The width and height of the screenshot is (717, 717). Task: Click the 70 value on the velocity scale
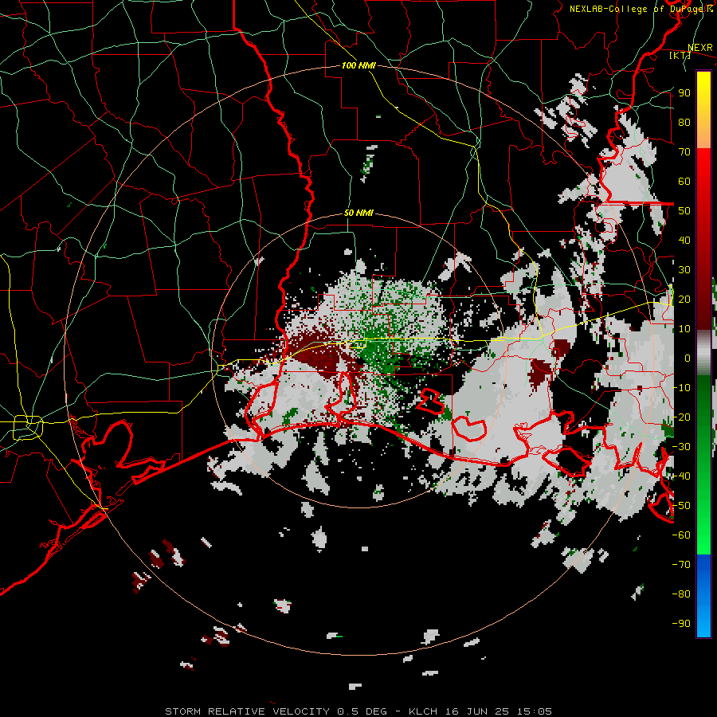(x=684, y=152)
